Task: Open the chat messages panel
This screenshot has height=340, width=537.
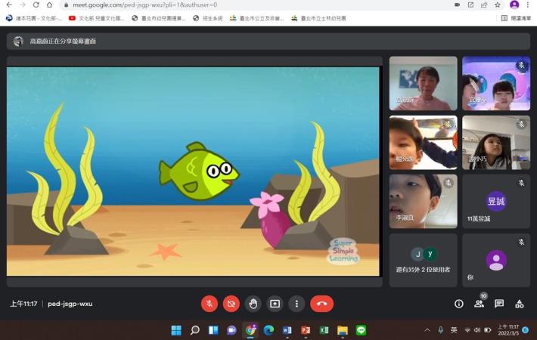Action: pyautogui.click(x=499, y=304)
